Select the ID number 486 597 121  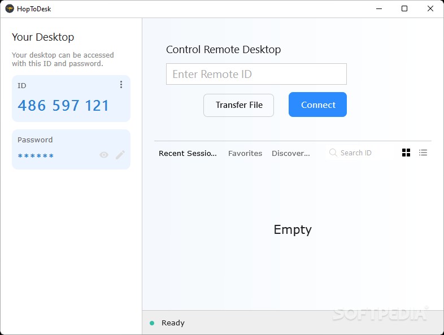(63, 106)
